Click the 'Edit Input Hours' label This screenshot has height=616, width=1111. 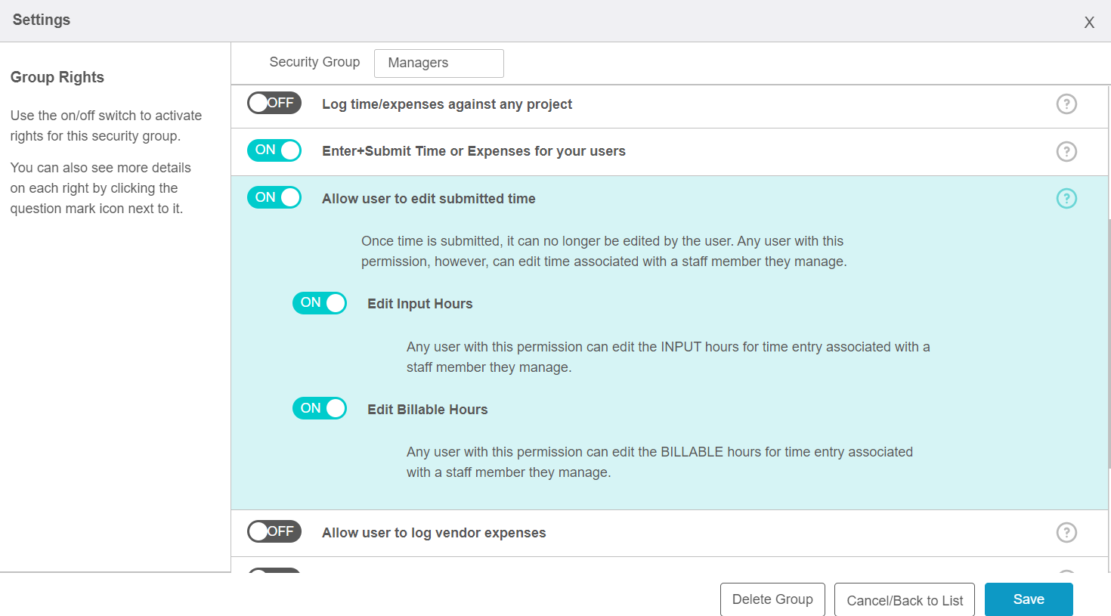coord(420,304)
